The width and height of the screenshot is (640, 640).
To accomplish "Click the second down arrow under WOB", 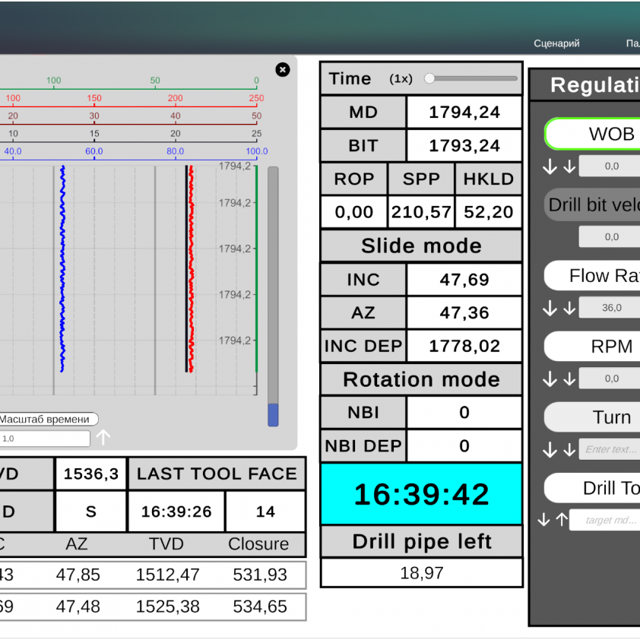I will [569, 166].
